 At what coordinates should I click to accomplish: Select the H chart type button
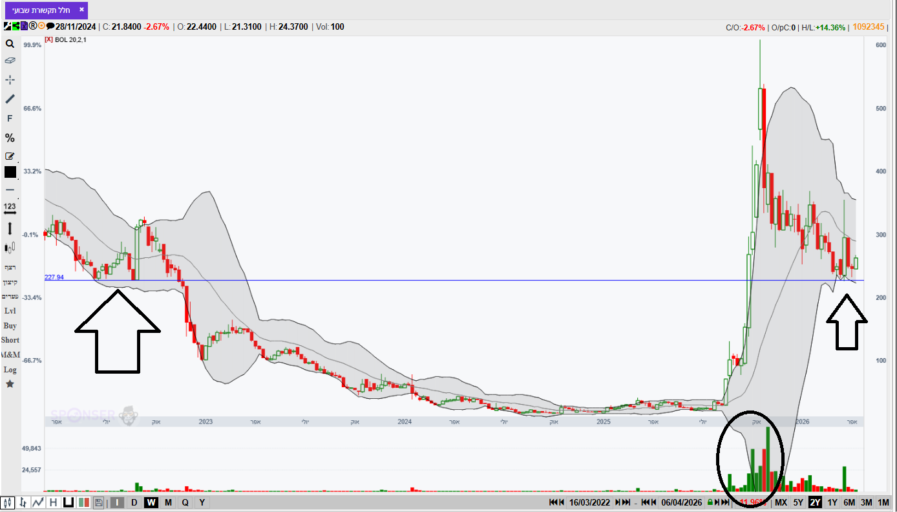(x=53, y=502)
